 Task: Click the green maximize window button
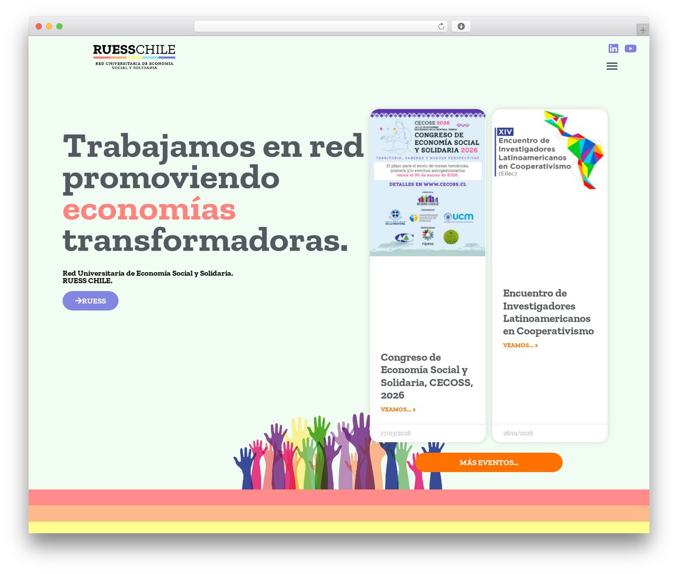click(59, 26)
